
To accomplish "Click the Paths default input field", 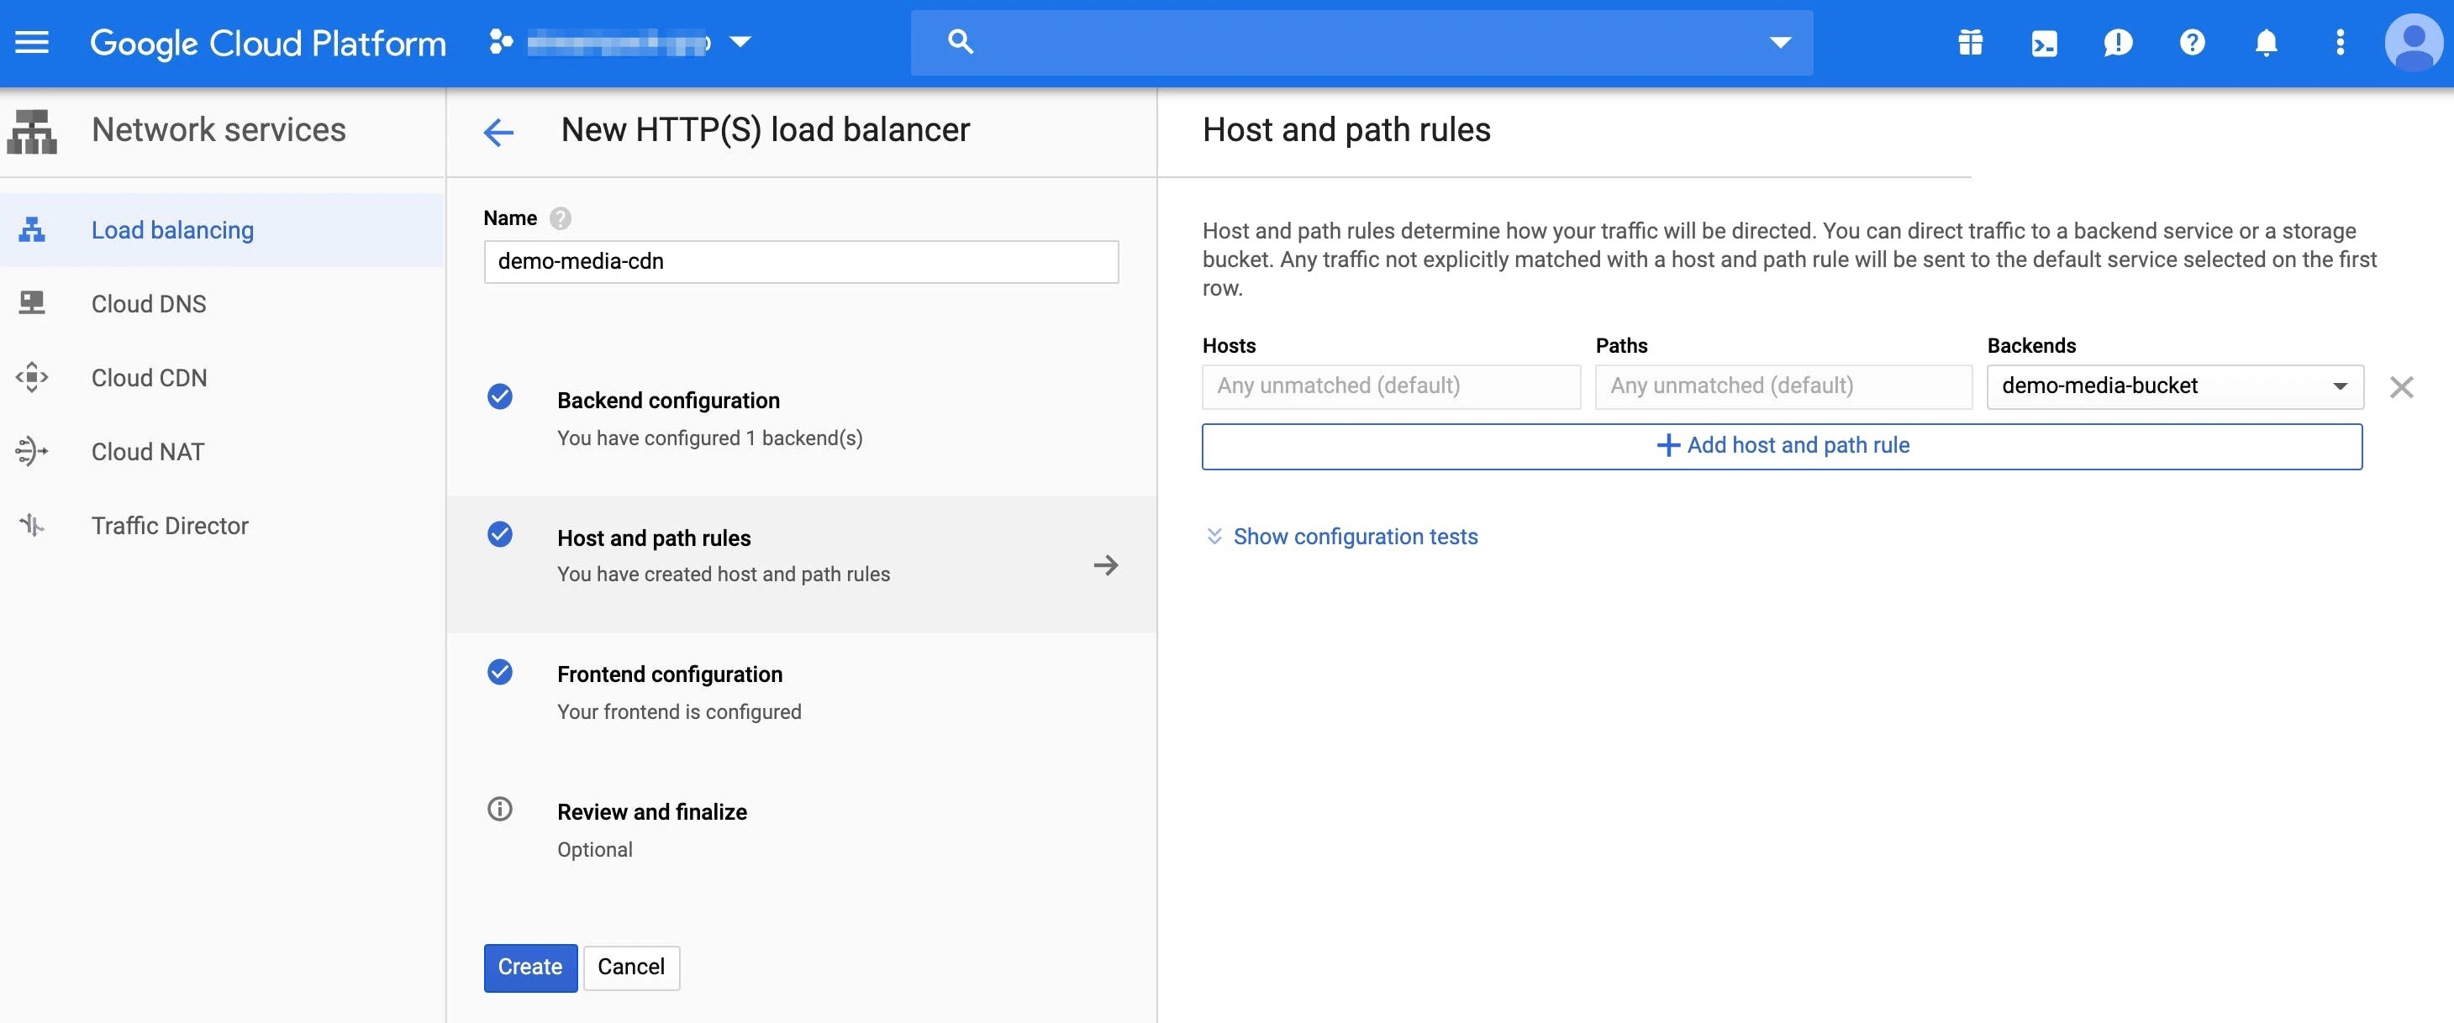I will 1783,386.
